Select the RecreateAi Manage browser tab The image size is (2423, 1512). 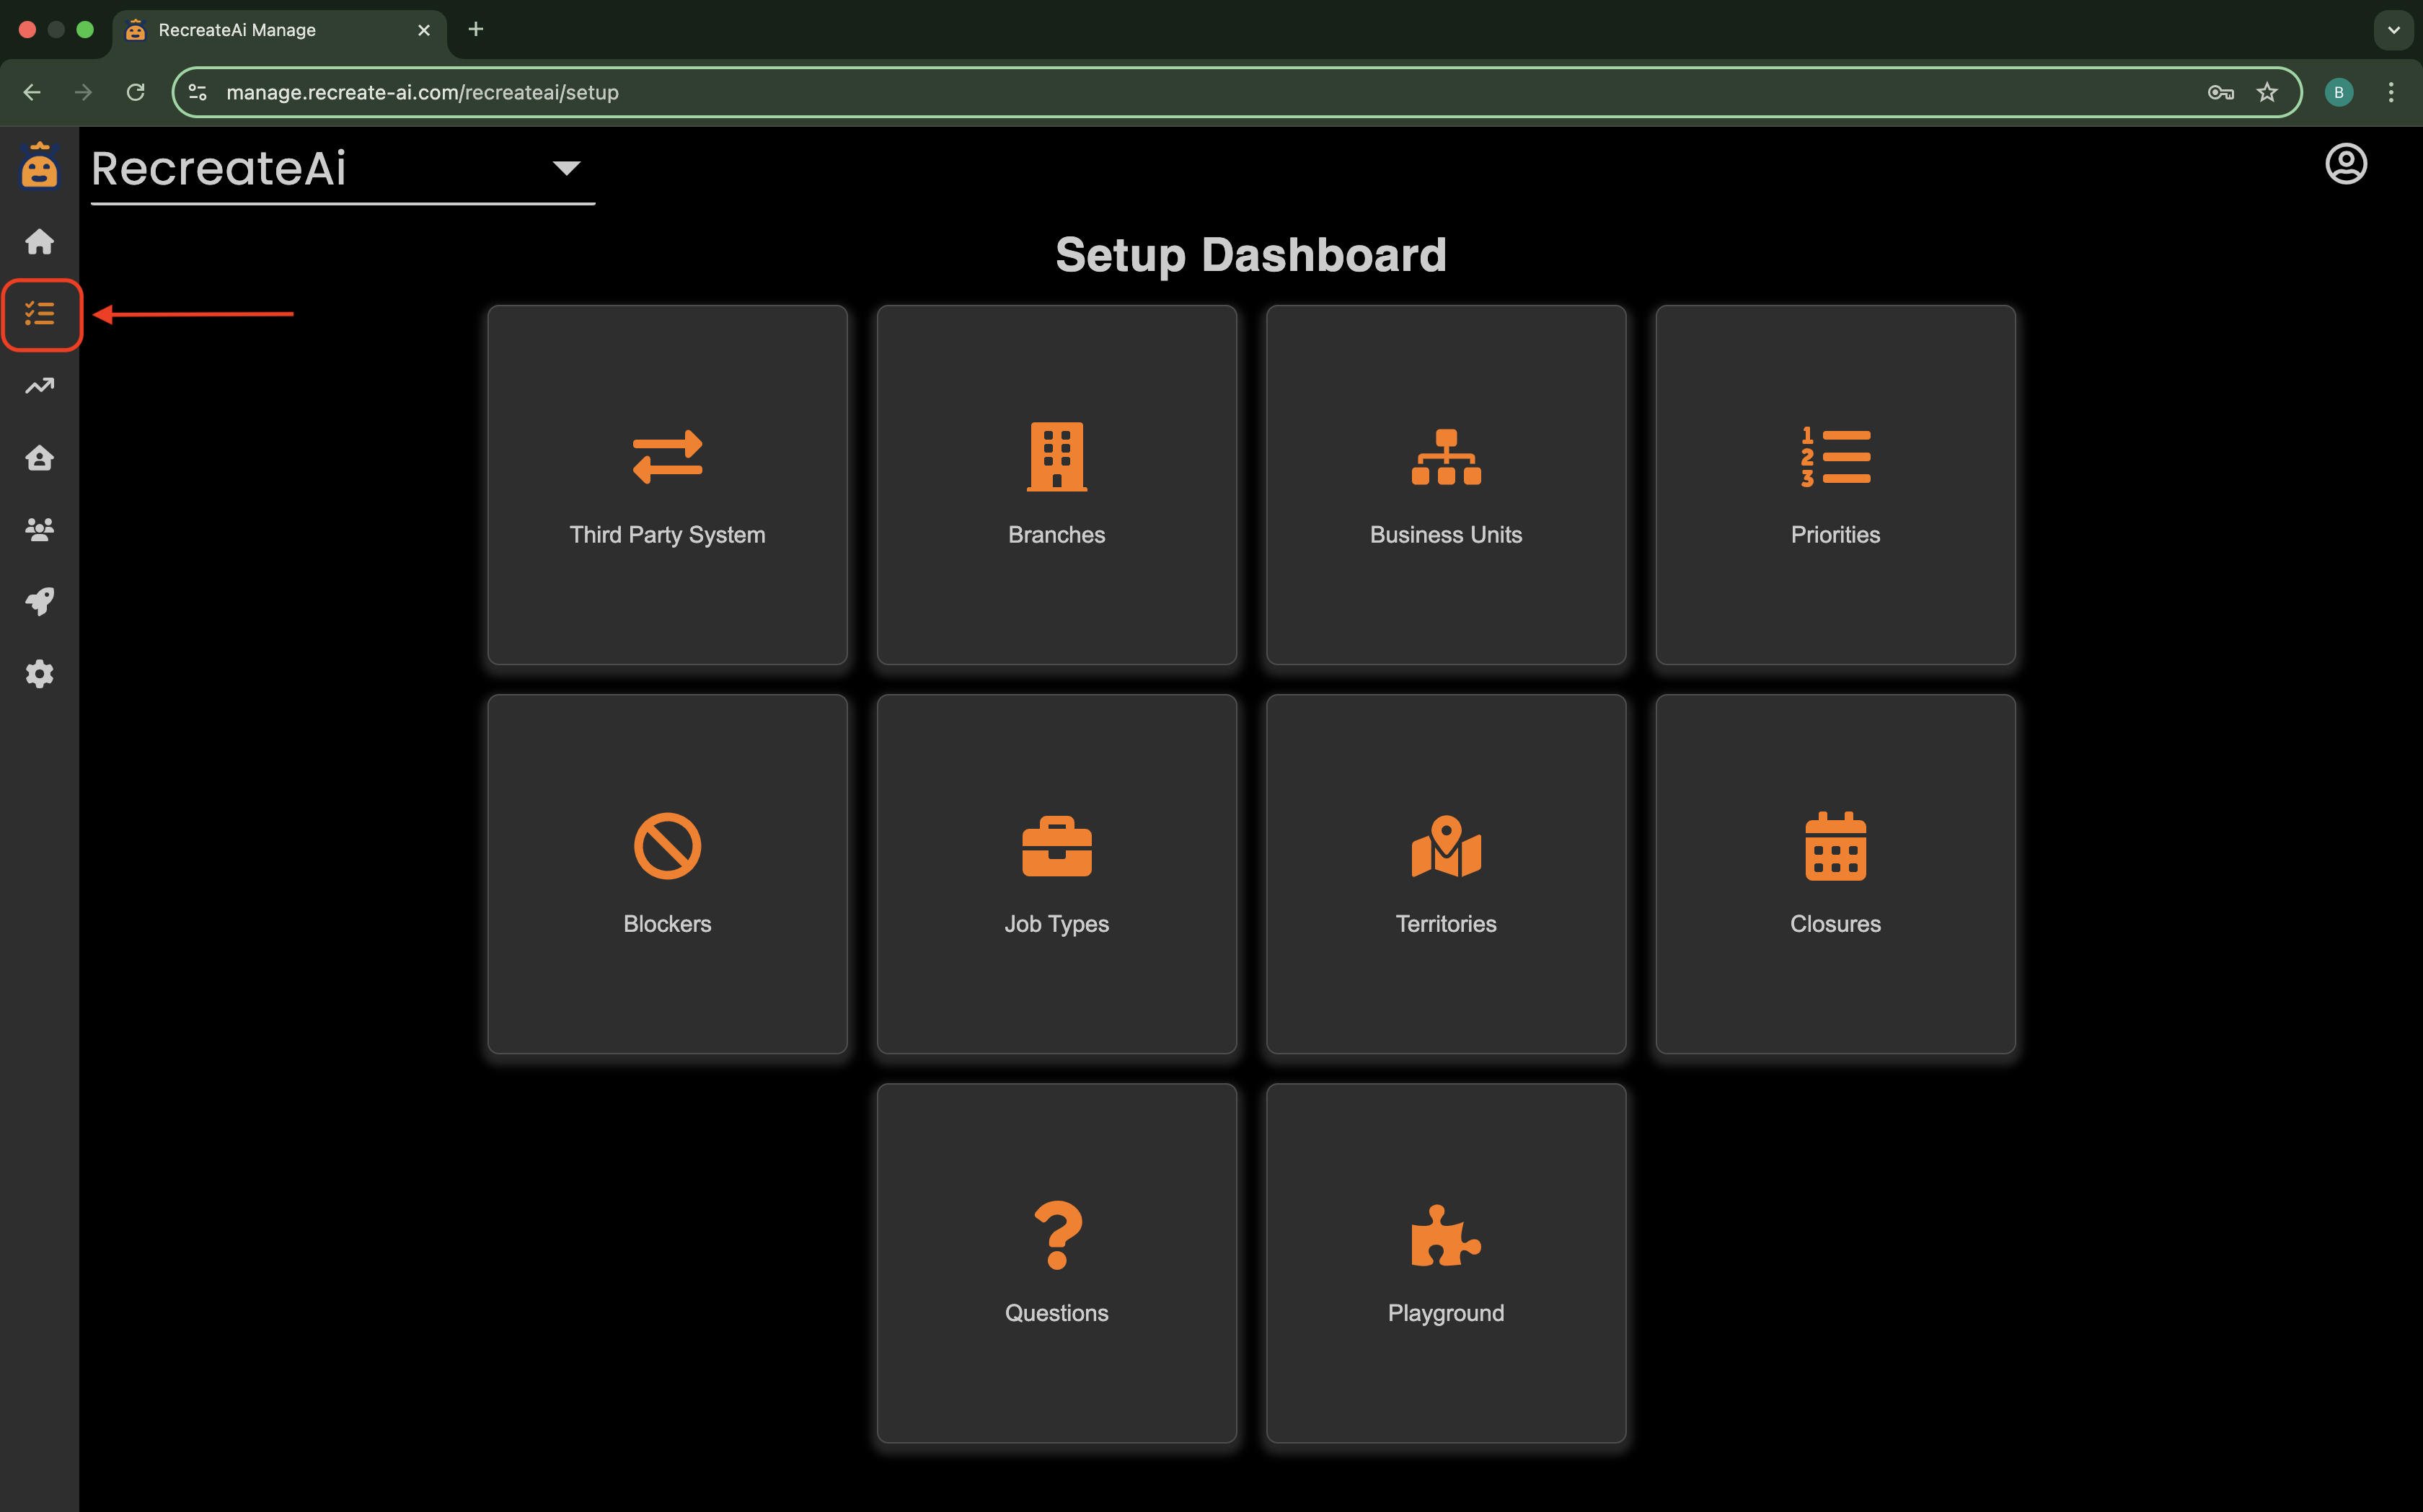coord(237,30)
